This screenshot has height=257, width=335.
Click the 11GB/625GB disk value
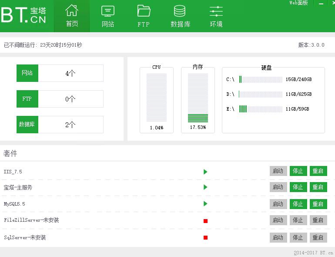(299, 94)
